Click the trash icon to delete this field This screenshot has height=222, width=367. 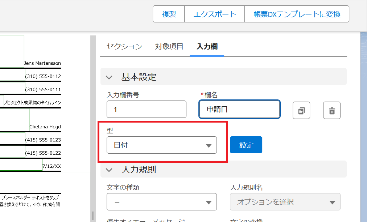point(331,110)
